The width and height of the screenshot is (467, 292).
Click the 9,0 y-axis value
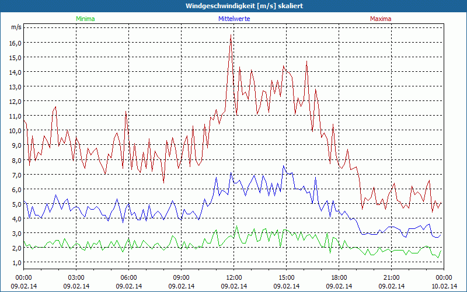click(x=17, y=145)
